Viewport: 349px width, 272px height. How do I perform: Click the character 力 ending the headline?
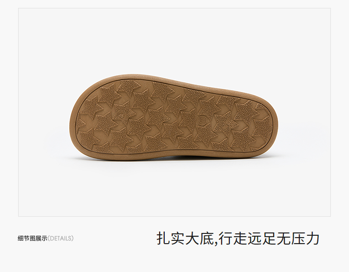coord(313,239)
